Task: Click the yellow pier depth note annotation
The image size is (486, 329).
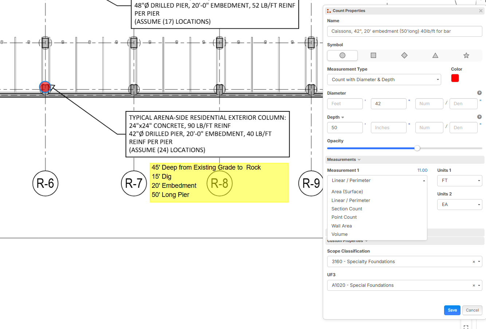Action: click(x=219, y=183)
